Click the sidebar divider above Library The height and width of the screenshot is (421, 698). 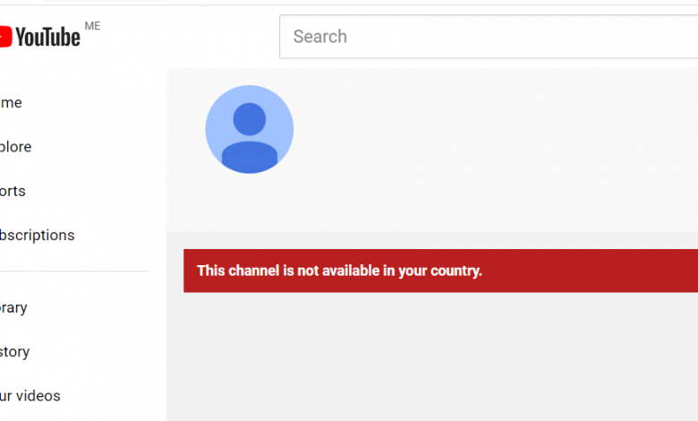pos(74,271)
